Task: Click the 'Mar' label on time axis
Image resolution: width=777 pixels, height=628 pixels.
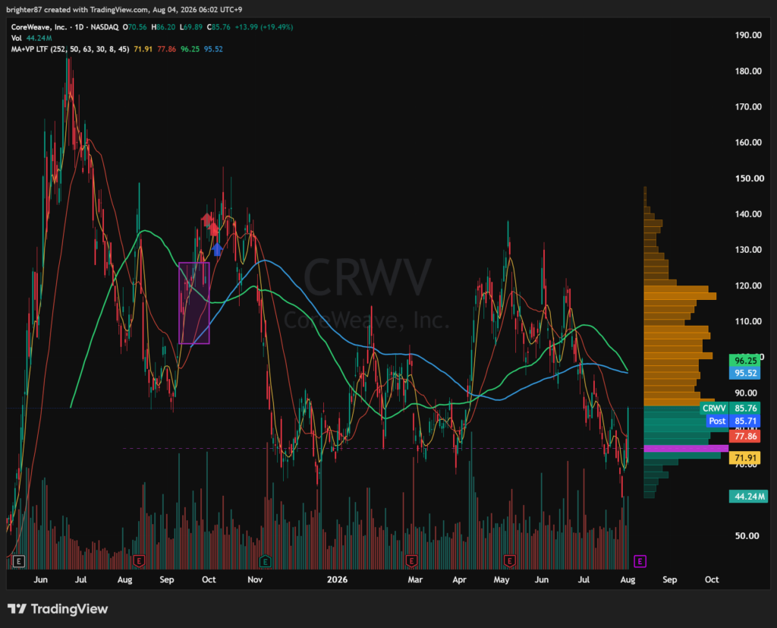Action: pos(415,579)
